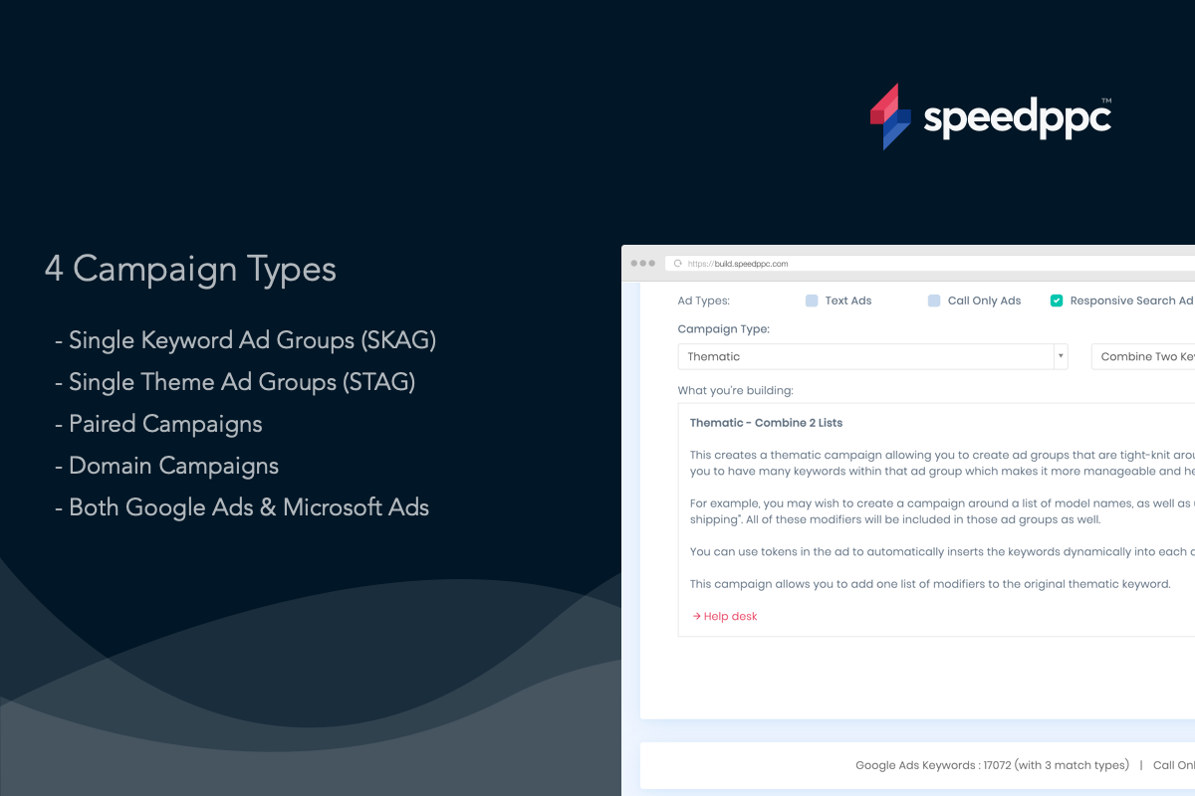Click the SpeedPPC logo
The width and height of the screenshot is (1195, 796).
tap(991, 117)
